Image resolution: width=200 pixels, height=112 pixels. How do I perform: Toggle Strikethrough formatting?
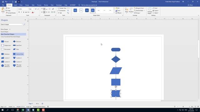point(26,12)
